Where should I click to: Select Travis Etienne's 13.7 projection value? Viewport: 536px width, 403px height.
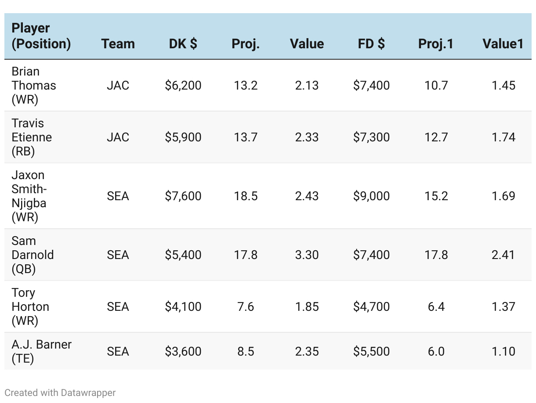pos(246,137)
